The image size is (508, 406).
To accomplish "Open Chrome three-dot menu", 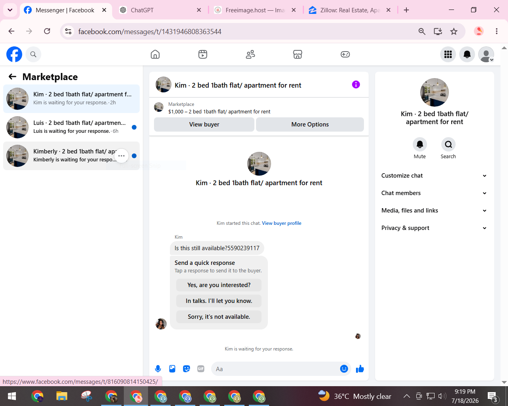I will 496,31.
